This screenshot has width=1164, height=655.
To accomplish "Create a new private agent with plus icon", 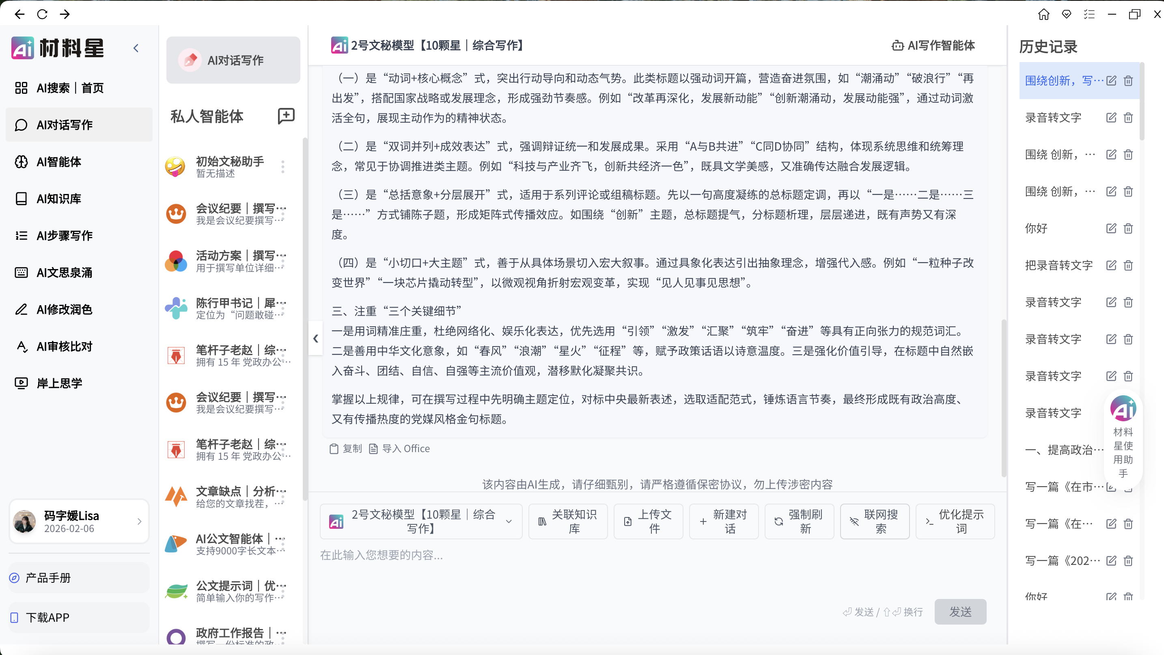I will 286,116.
